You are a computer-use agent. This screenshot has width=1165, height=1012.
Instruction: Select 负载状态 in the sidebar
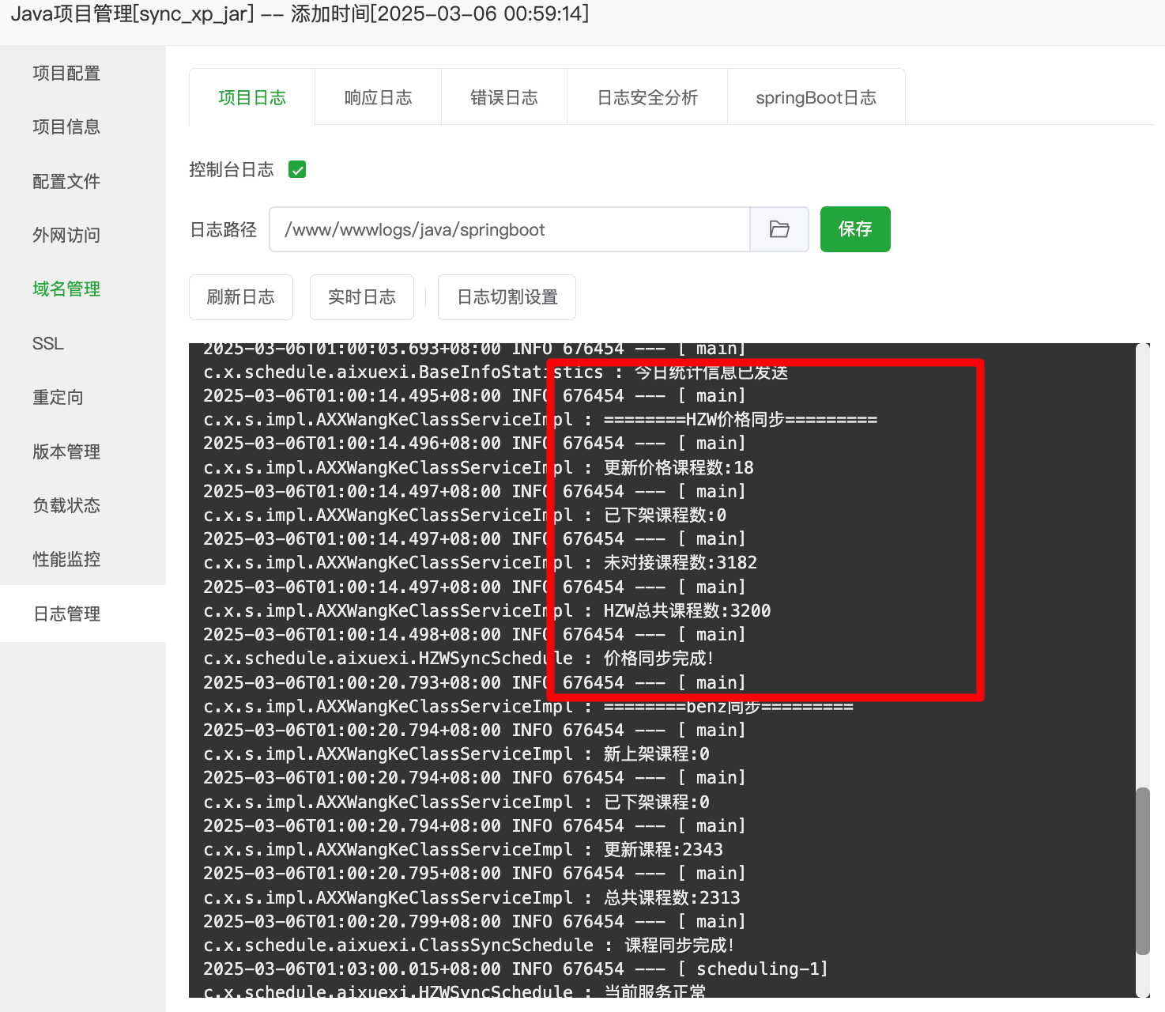(x=66, y=506)
